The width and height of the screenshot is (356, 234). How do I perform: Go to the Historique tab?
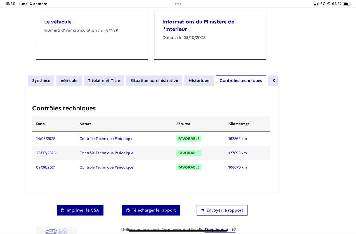click(x=199, y=80)
